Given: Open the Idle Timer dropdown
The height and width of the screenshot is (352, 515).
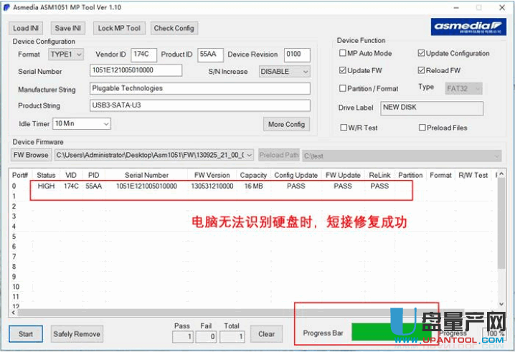Looking at the screenshot, I should 82,124.
